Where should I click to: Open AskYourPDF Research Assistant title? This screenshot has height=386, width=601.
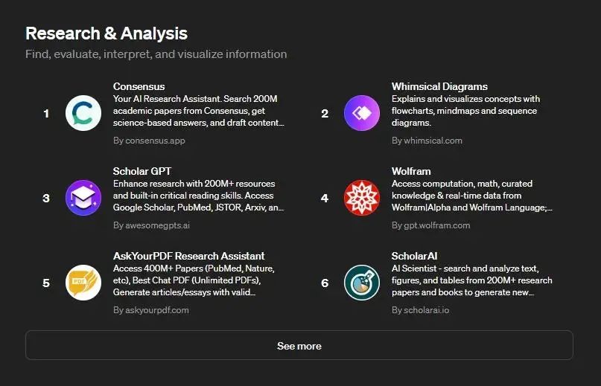(188, 256)
